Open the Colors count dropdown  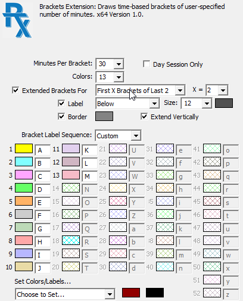pos(110,77)
